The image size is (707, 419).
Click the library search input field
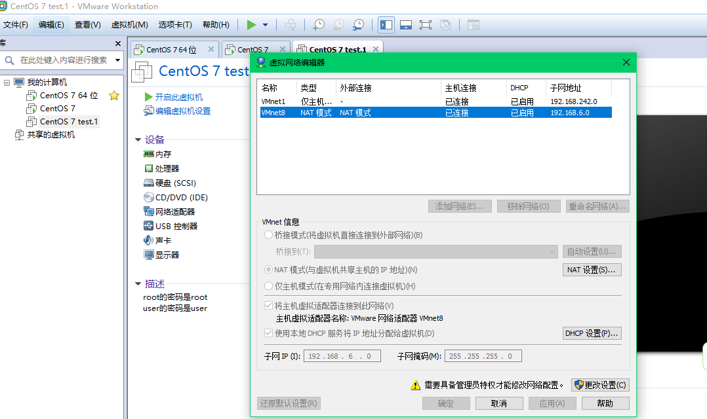(x=63, y=60)
